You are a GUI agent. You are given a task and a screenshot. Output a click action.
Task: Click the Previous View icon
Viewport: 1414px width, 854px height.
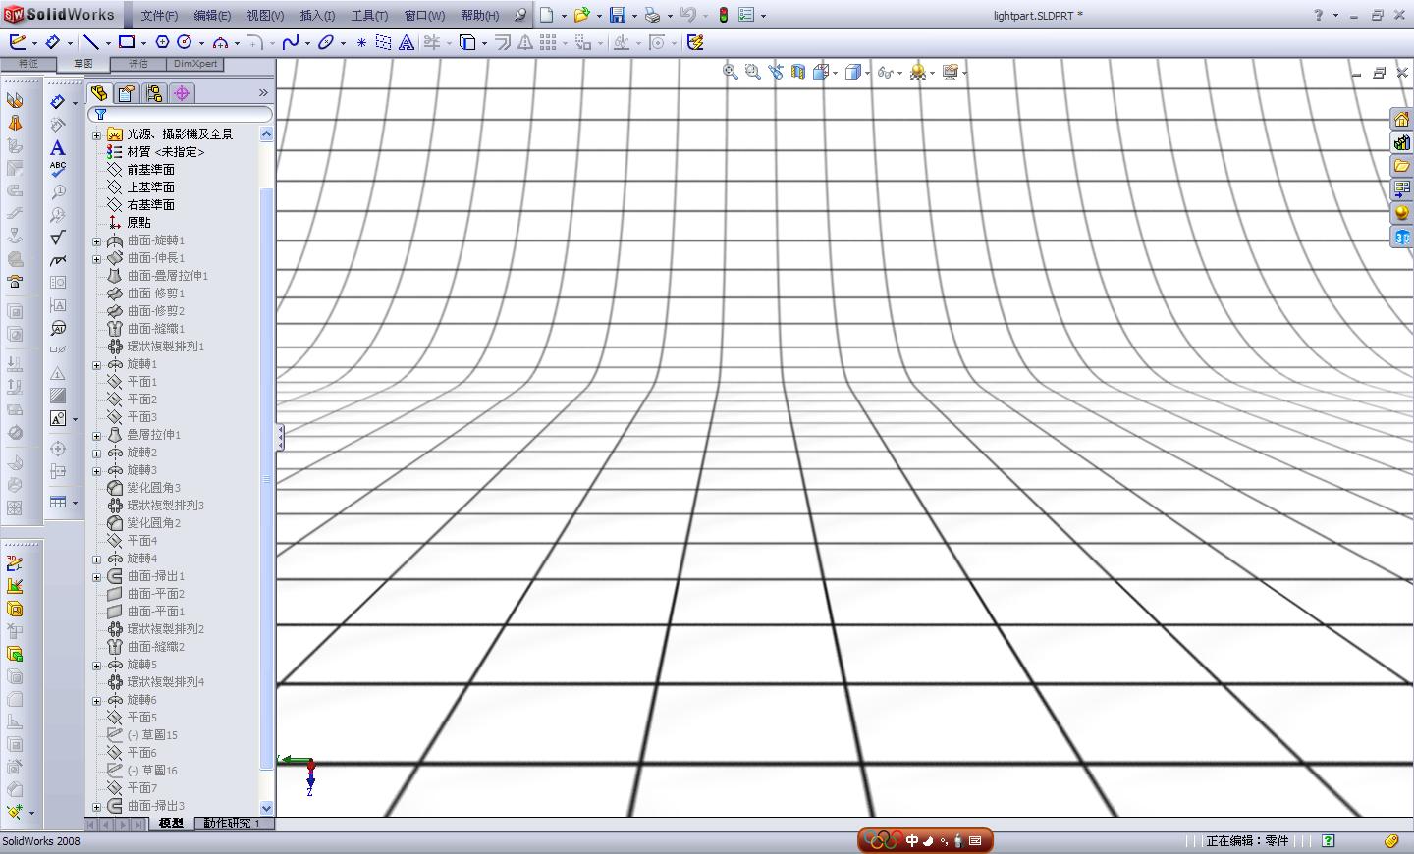pyautogui.click(x=776, y=72)
